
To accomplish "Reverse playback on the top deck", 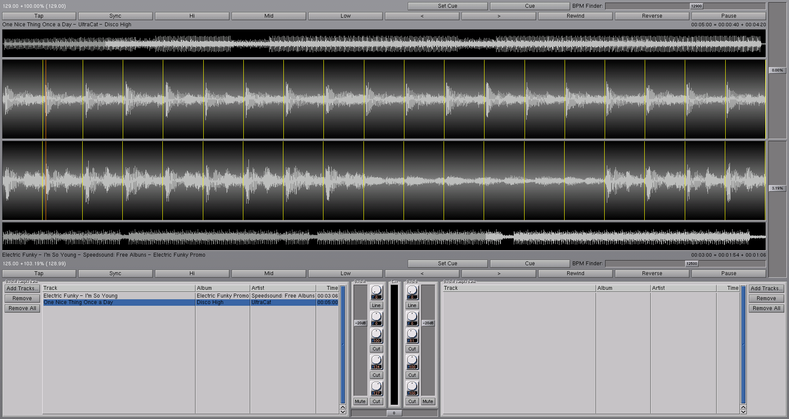I will [652, 16].
